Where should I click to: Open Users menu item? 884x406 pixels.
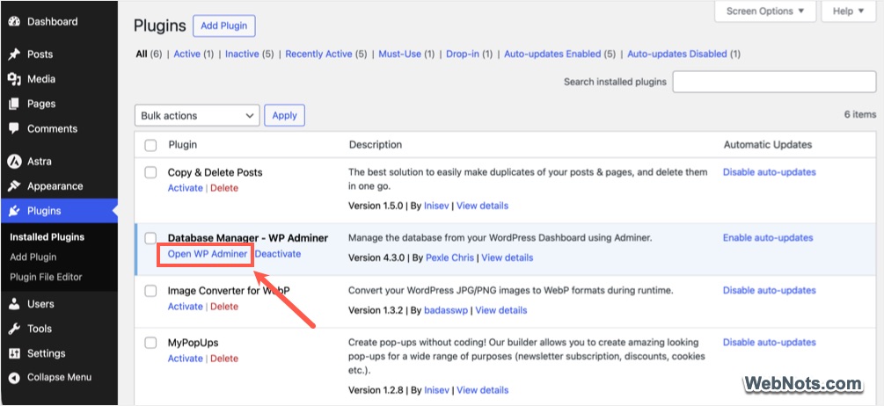(x=40, y=304)
